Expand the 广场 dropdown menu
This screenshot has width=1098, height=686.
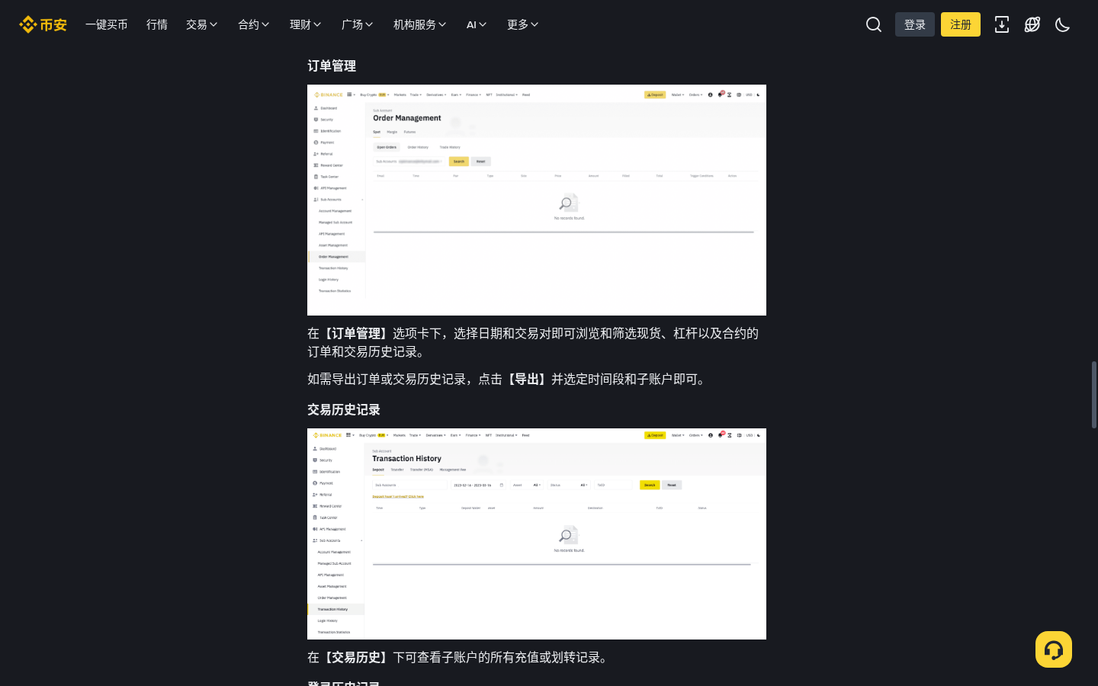358,24
